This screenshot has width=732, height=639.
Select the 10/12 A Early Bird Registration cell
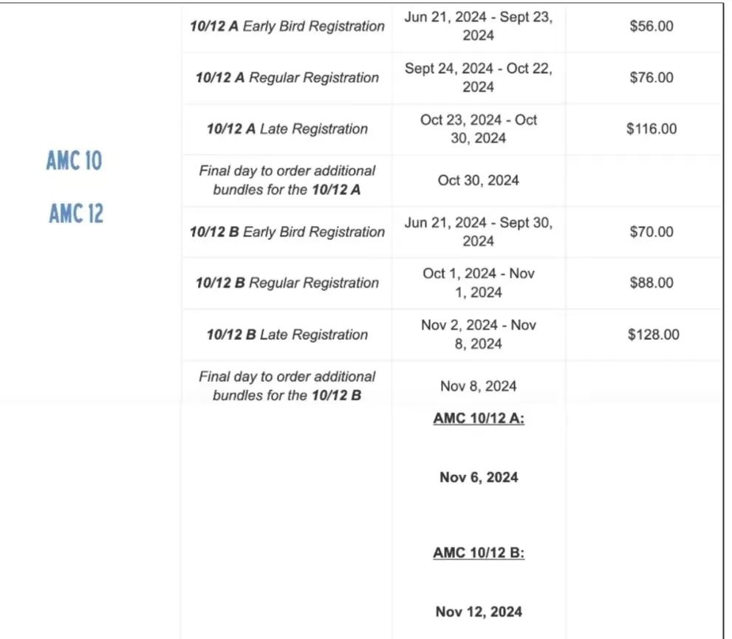pos(287,26)
